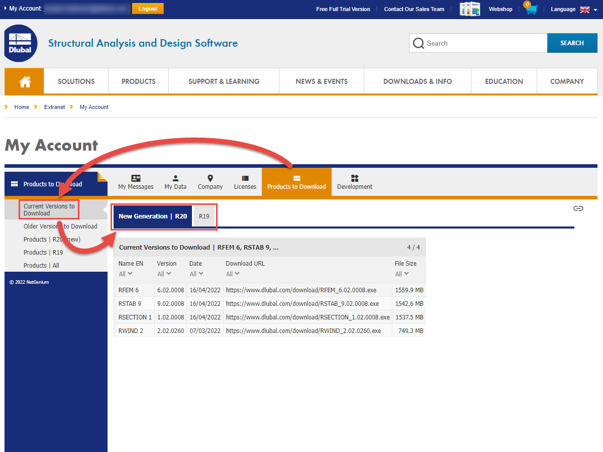
Task: Click the RWIND 2 name cell
Action: click(x=131, y=331)
